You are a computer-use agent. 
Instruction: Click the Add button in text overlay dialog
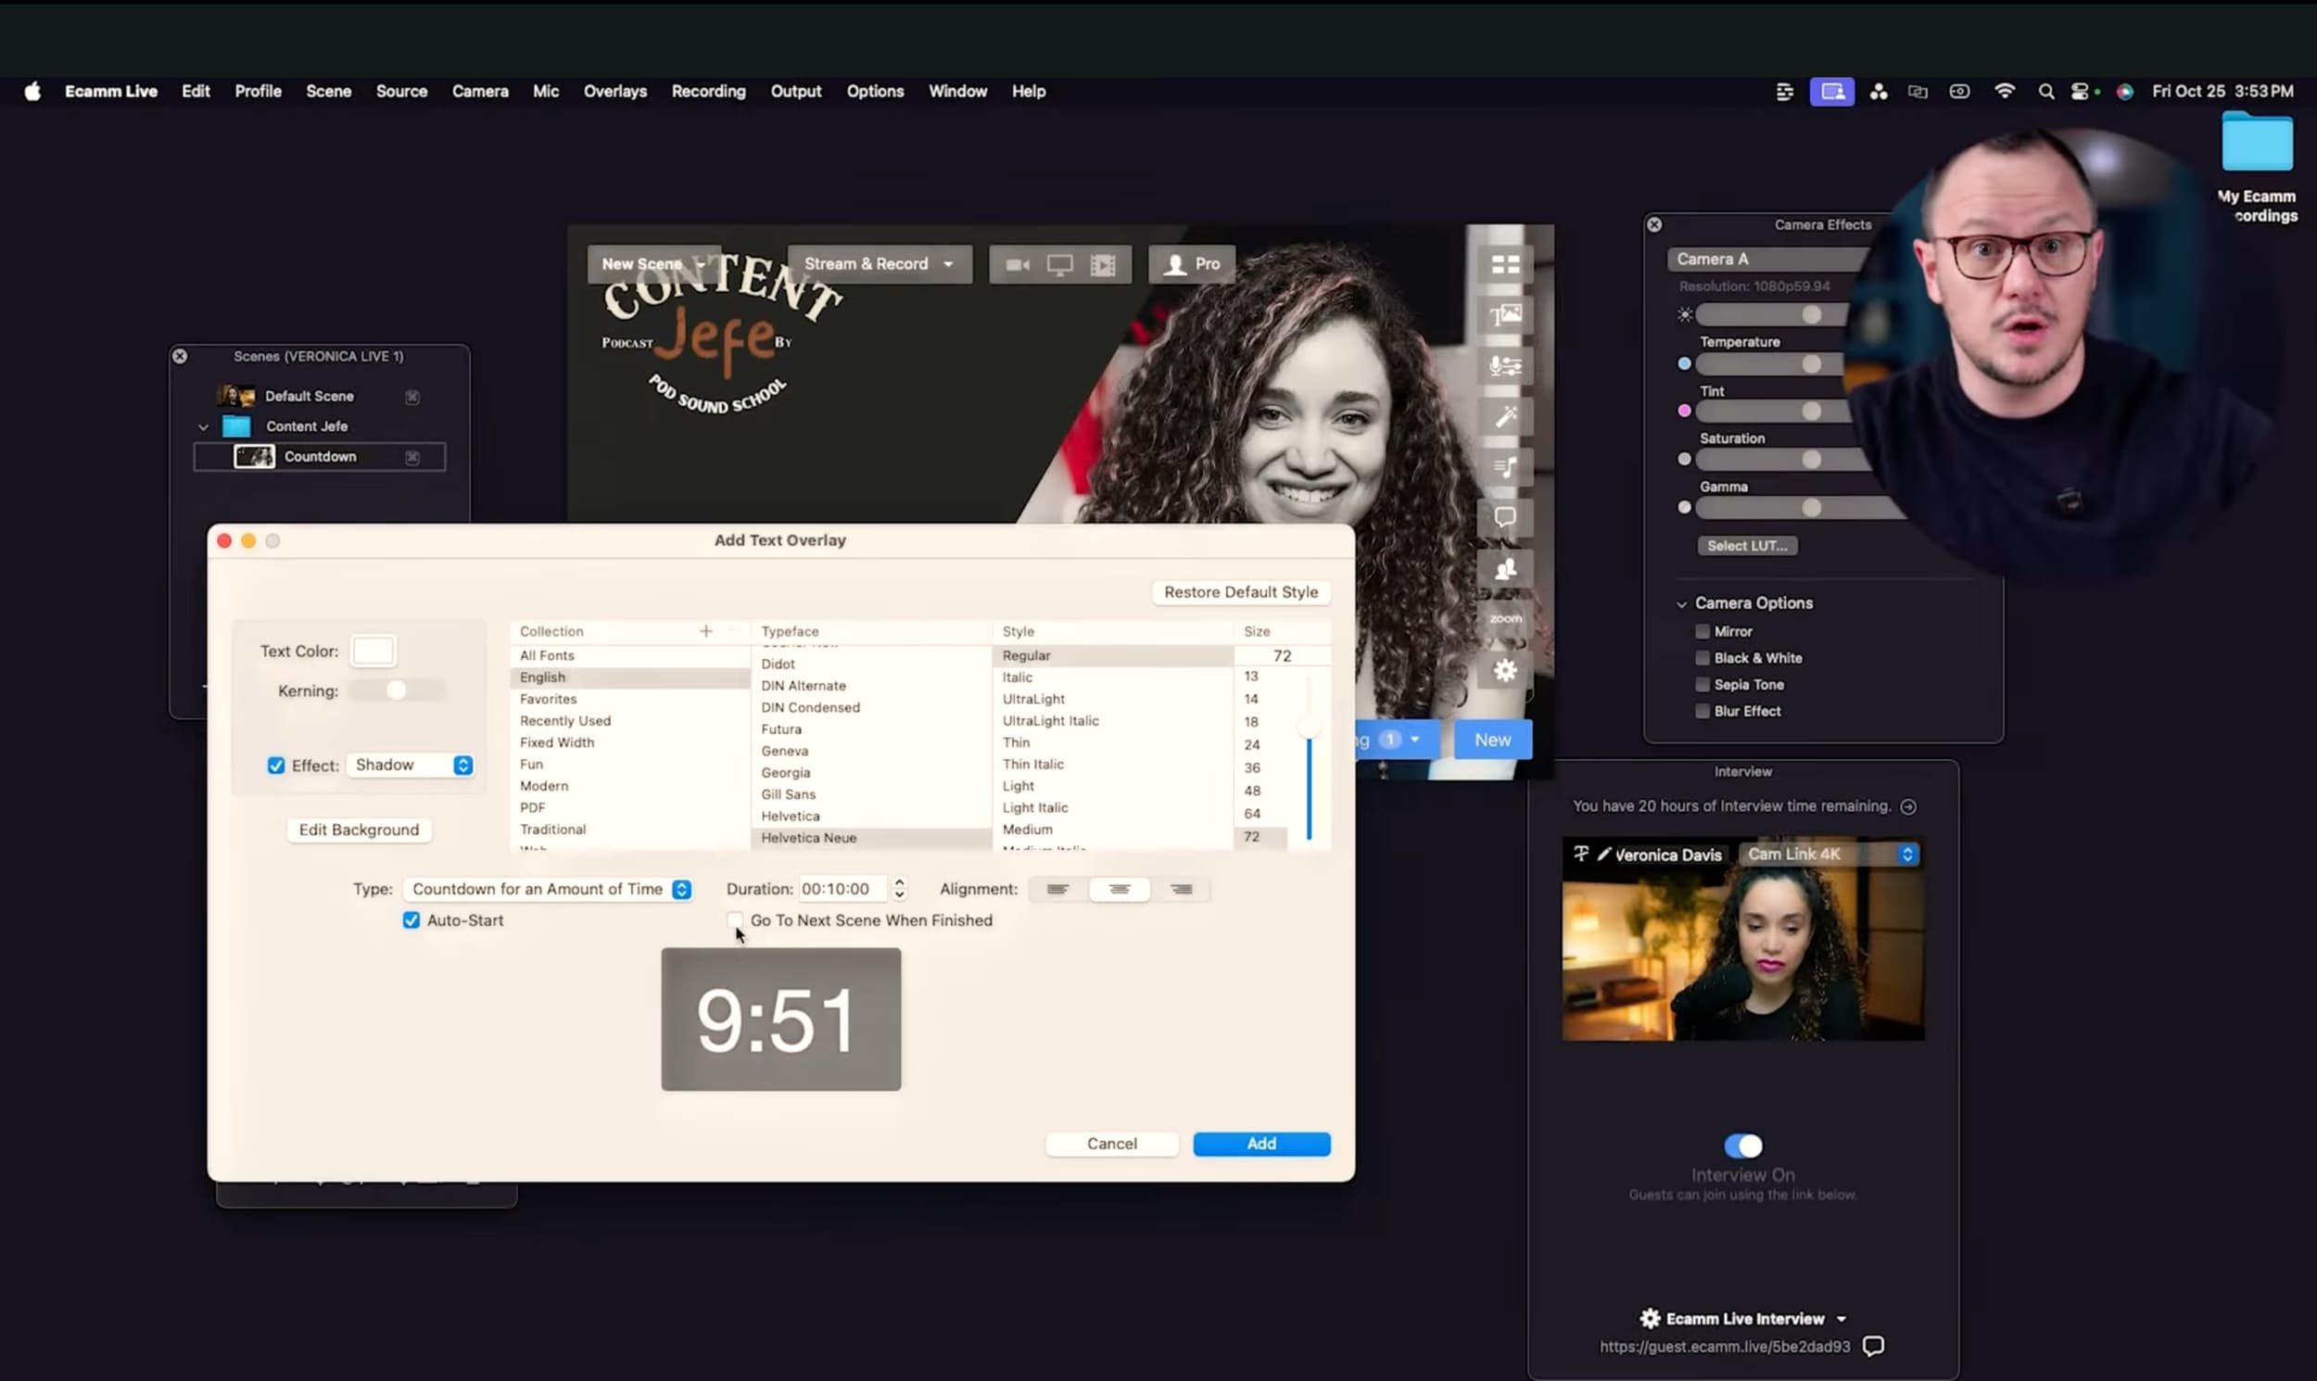point(1260,1144)
